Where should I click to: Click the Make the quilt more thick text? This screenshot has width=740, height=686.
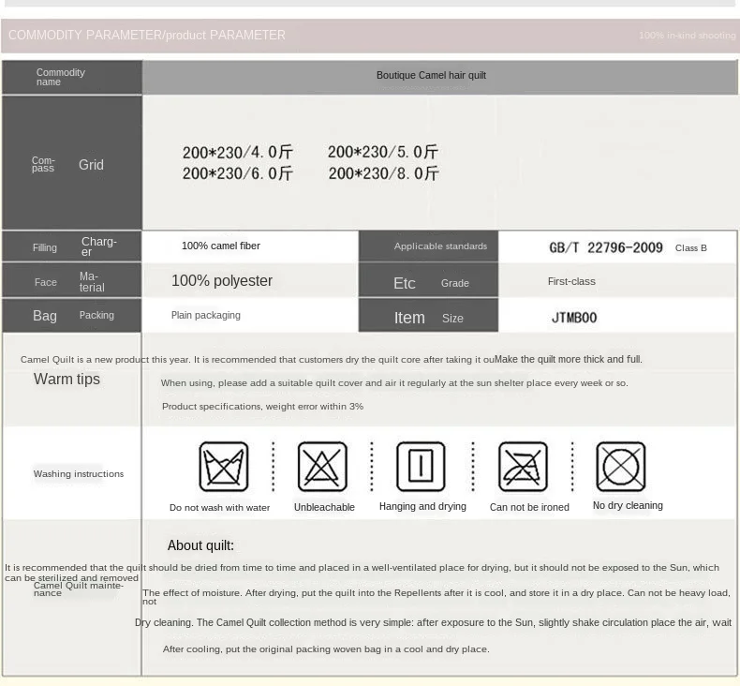[x=569, y=359]
